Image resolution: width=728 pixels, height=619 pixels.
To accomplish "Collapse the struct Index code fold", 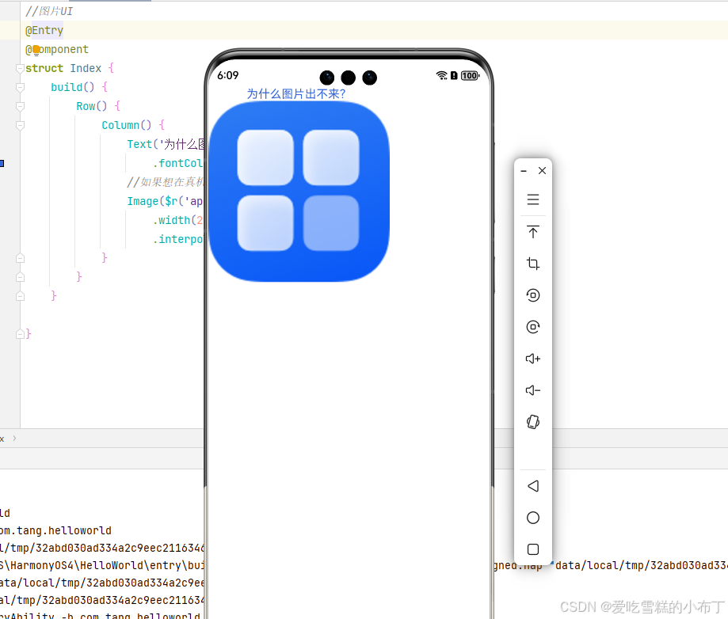I will coord(20,68).
